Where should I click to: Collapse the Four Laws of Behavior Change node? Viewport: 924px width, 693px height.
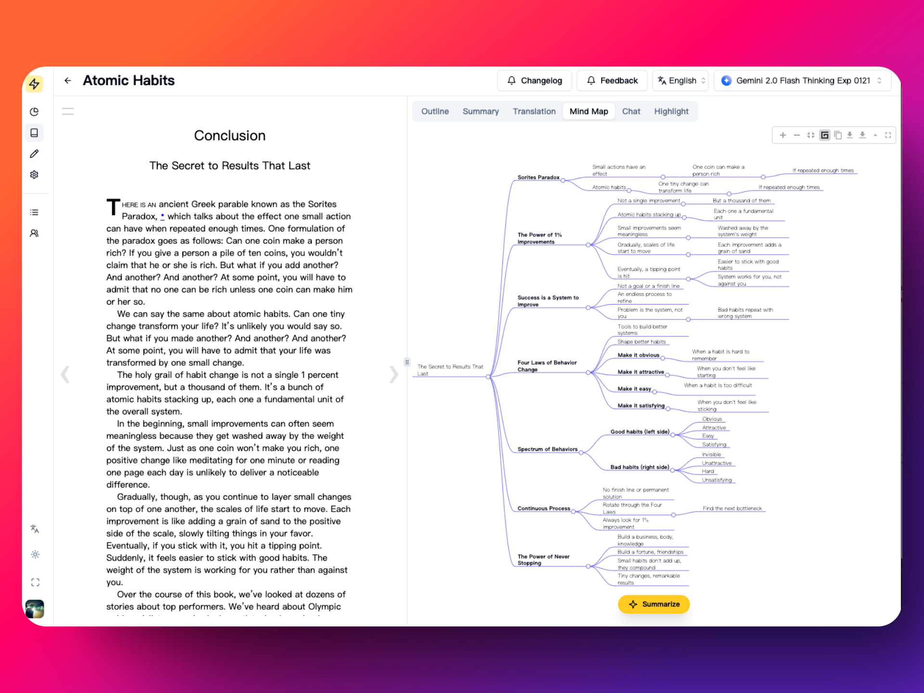[x=588, y=372]
